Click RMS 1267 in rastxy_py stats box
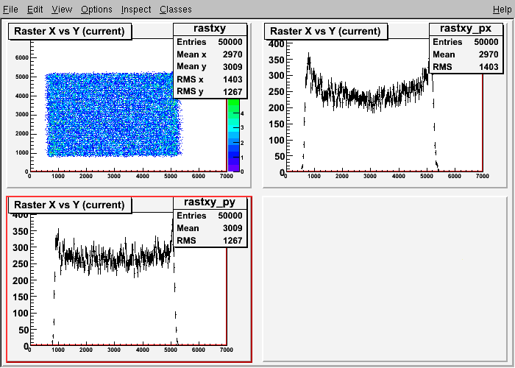This screenshot has width=515, height=368. (x=210, y=241)
